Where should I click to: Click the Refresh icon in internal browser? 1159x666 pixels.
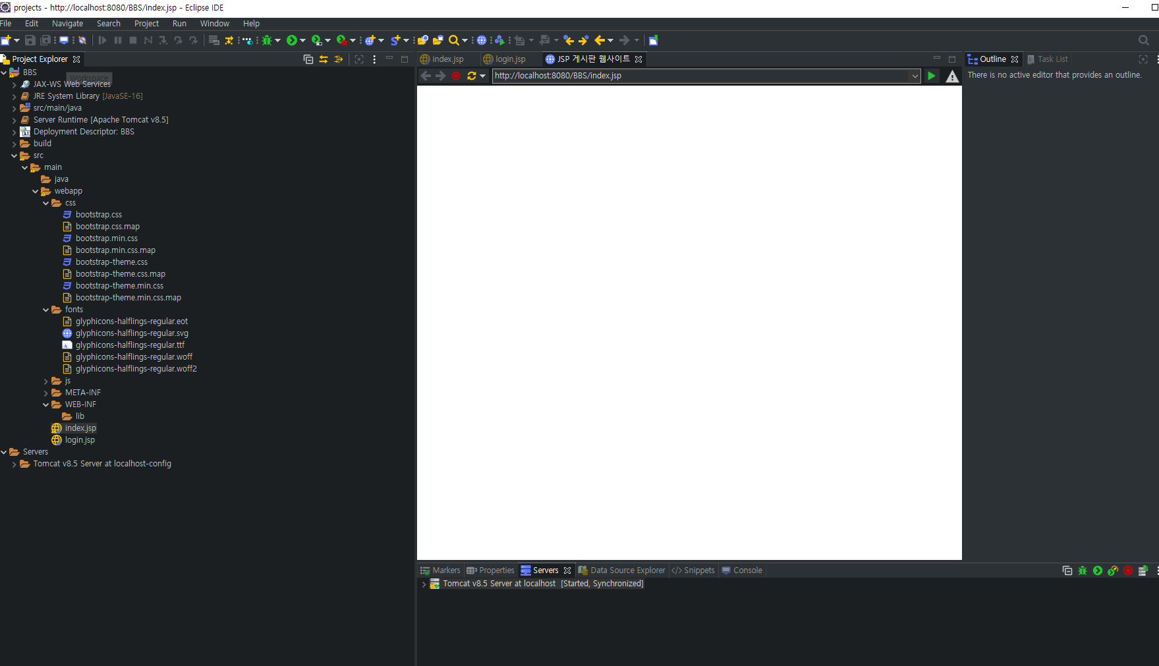click(471, 76)
